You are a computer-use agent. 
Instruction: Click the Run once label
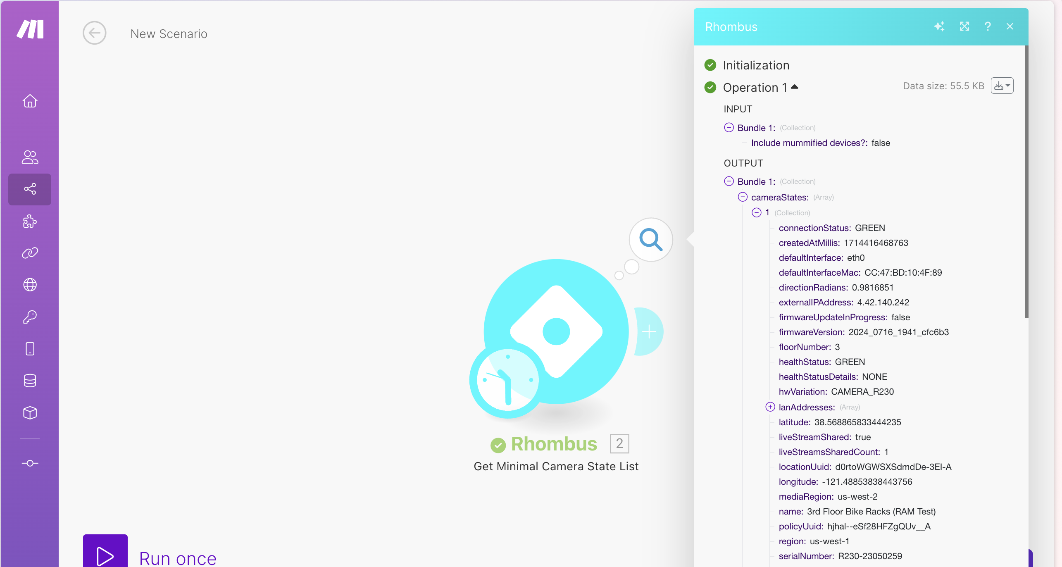pyautogui.click(x=178, y=558)
